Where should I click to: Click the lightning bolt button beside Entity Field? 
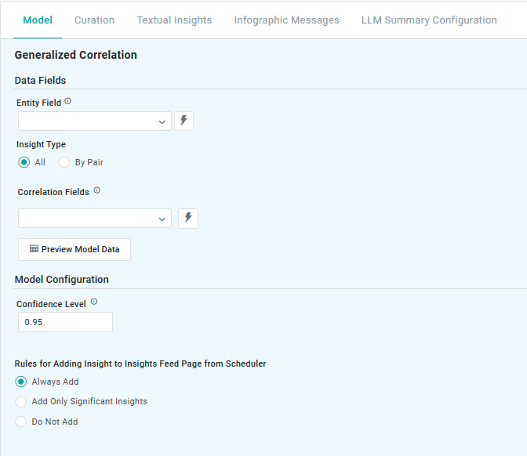pos(184,121)
